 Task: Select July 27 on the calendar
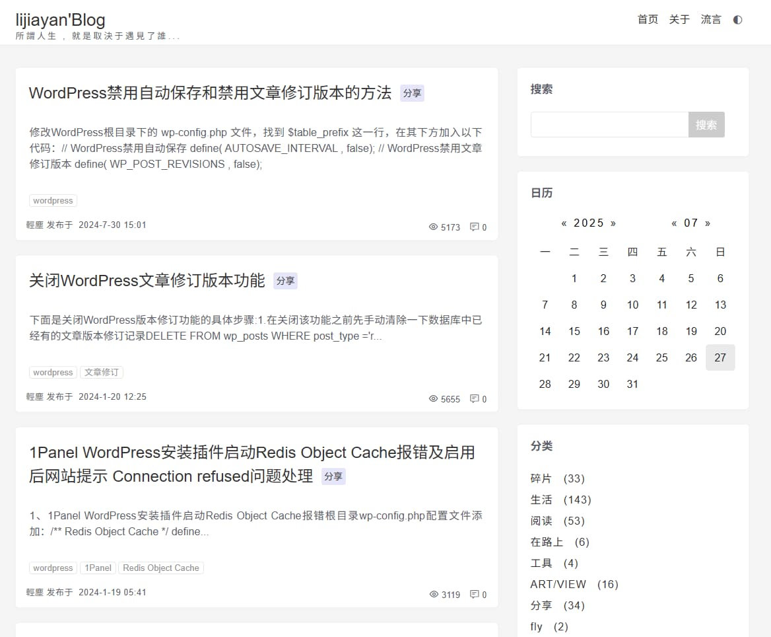tap(720, 357)
